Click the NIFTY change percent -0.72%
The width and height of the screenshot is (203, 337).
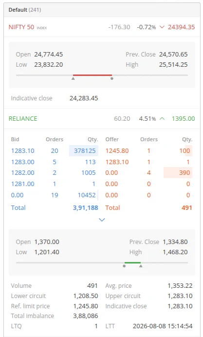(147, 27)
